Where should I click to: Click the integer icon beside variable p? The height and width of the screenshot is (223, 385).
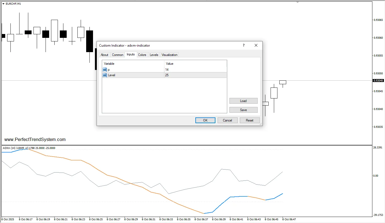pyautogui.click(x=105, y=70)
